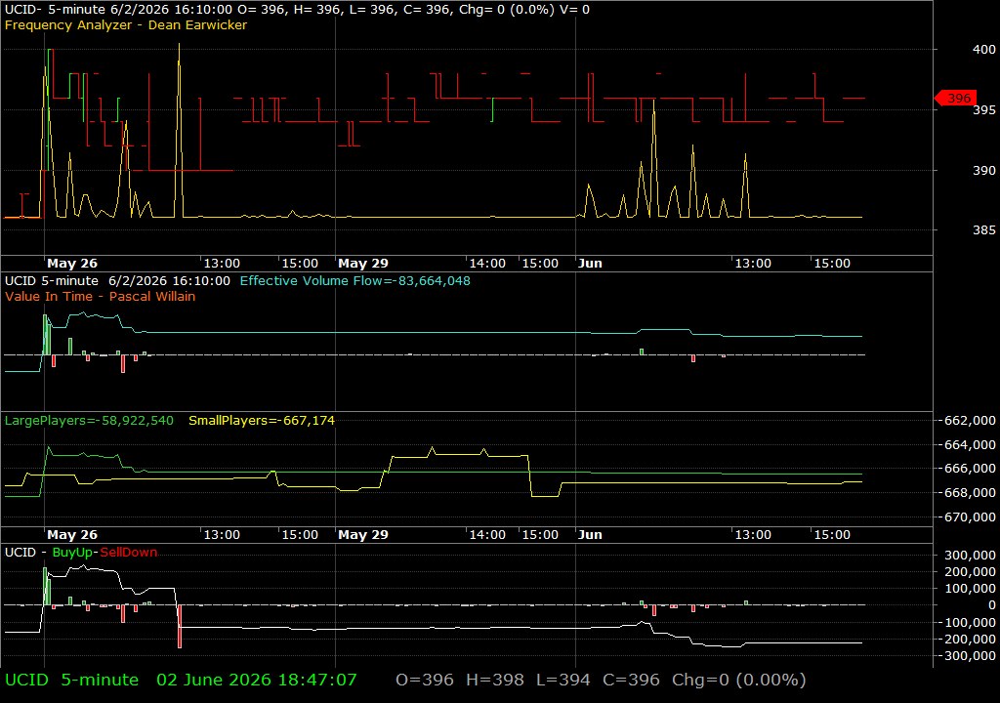The image size is (1000, 703).
Task: Click the 'V= 0' volume value in the top header
Action: click(x=574, y=10)
